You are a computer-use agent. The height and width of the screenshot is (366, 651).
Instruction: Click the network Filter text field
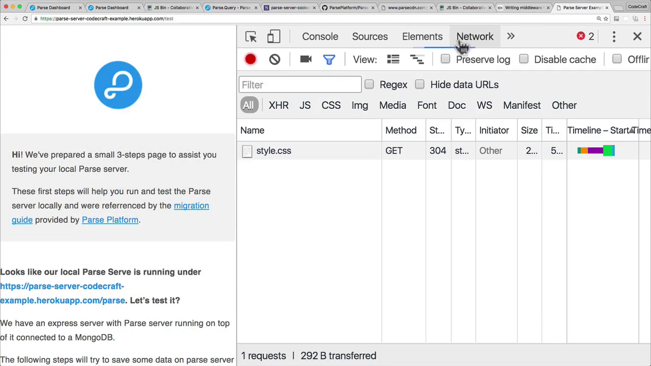pos(300,84)
